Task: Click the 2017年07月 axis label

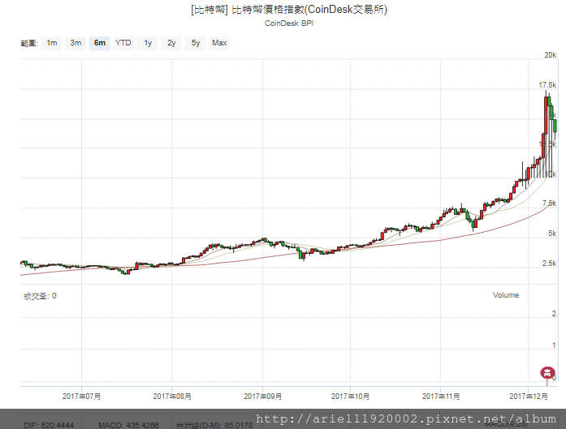Action: [x=81, y=397]
